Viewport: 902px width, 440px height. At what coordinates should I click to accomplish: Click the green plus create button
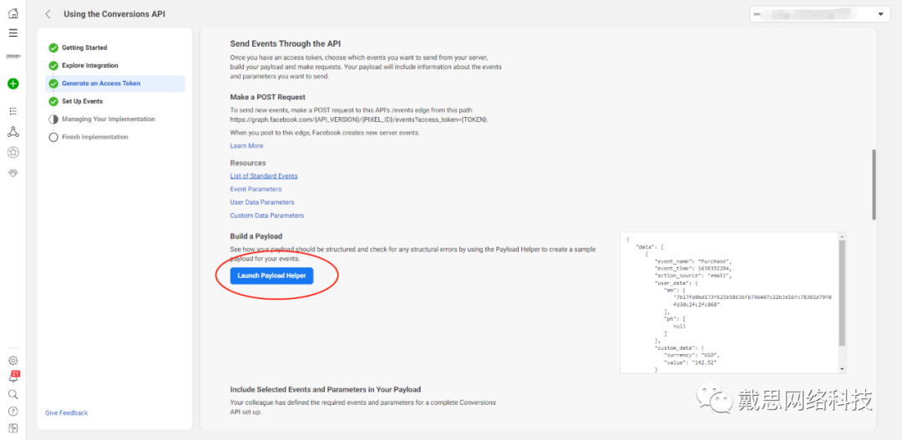click(13, 83)
